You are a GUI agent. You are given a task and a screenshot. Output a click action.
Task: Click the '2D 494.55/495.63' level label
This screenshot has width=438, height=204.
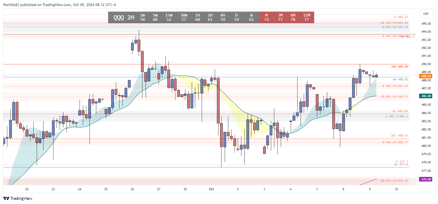(394, 23)
